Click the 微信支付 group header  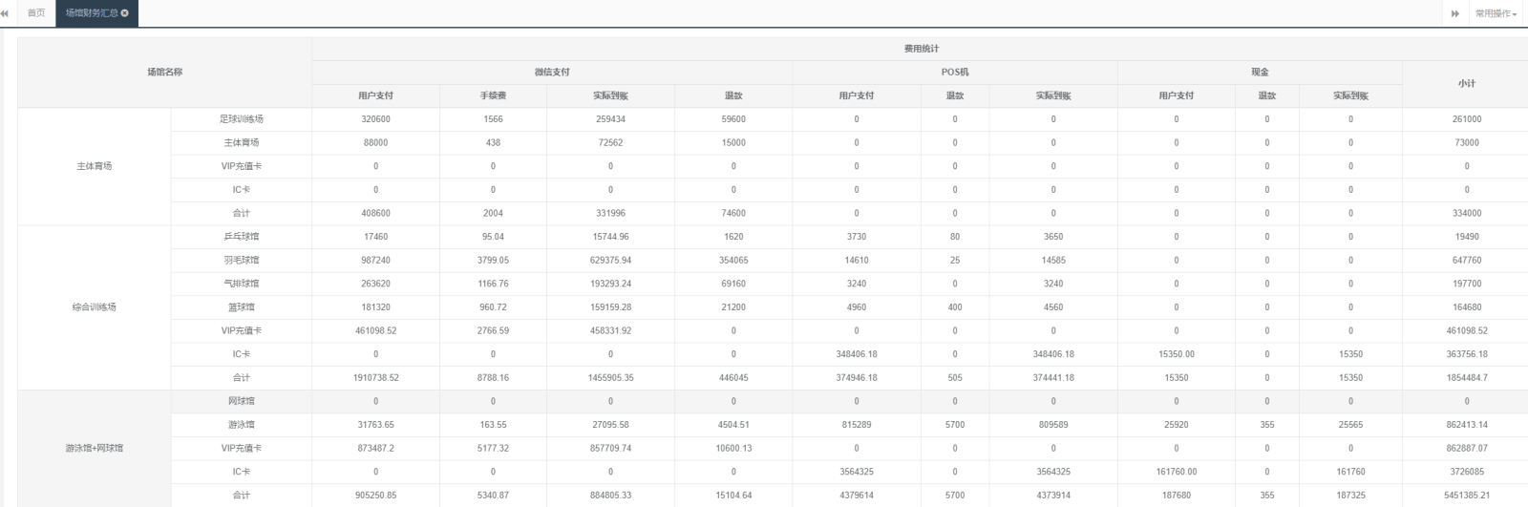coord(552,73)
